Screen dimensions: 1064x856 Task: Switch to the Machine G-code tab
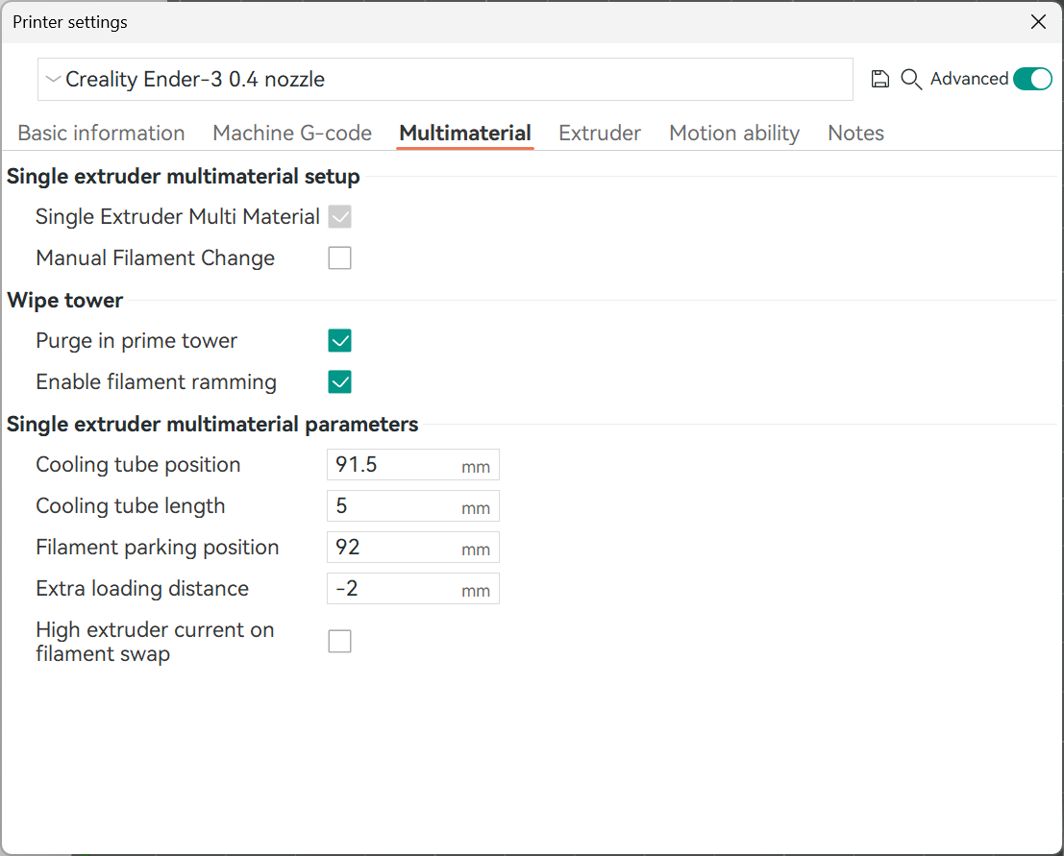tap(292, 133)
